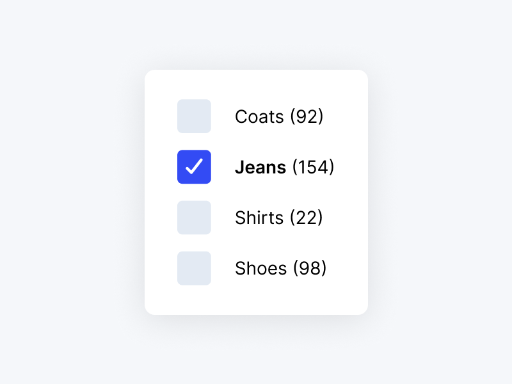Select the last unchecked box in the list
The height and width of the screenshot is (384, 512).
194,268
